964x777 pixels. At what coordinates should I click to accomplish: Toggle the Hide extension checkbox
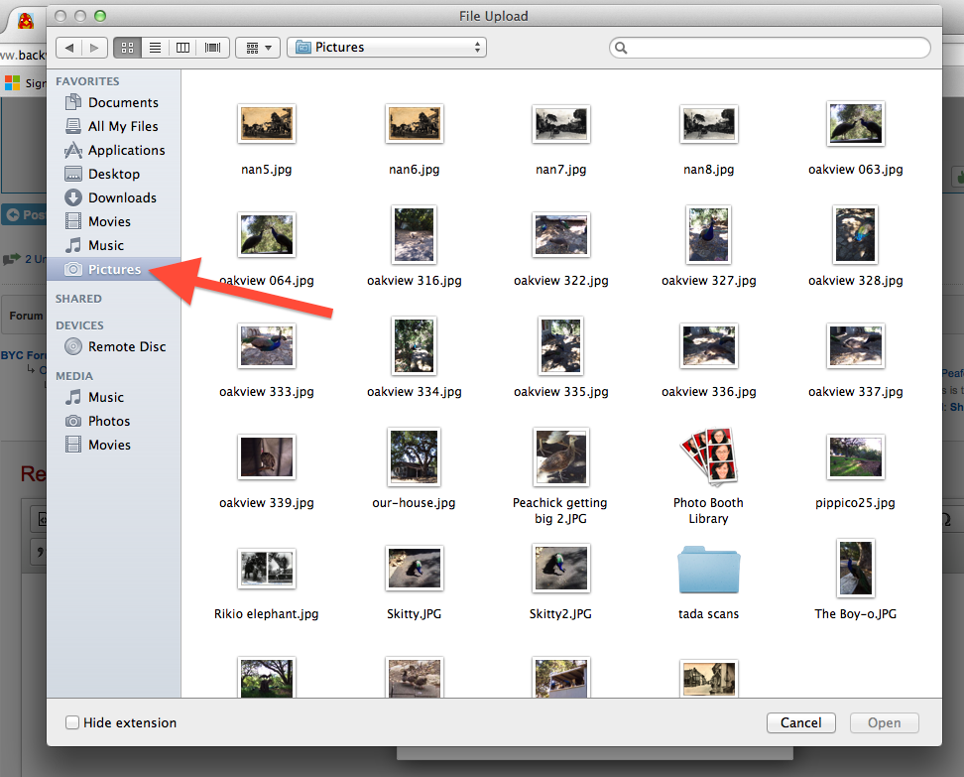click(x=72, y=722)
